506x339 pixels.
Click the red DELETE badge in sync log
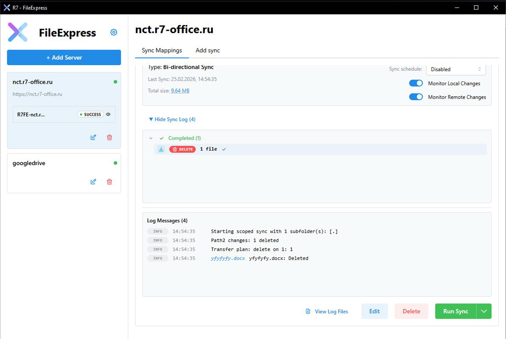pyautogui.click(x=182, y=149)
